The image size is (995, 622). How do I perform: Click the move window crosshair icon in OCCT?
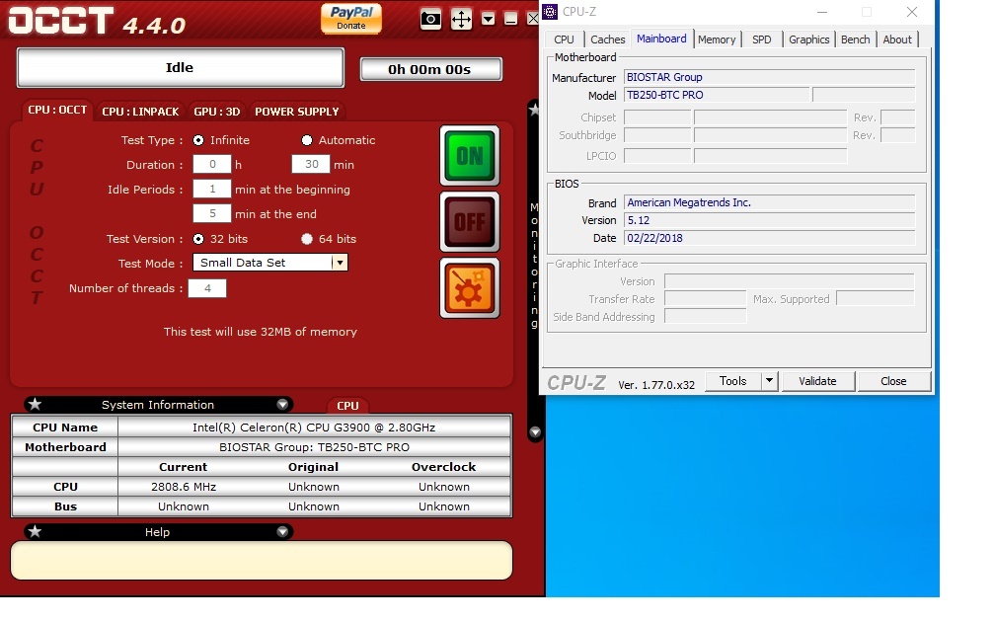pos(461,19)
